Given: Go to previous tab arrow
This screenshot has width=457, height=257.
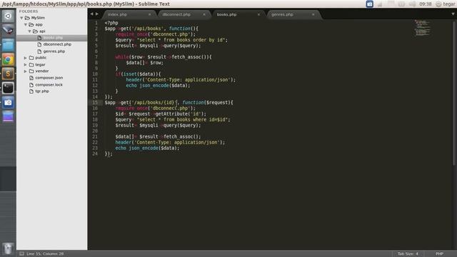Looking at the screenshot, I should pyautogui.click(x=92, y=14).
